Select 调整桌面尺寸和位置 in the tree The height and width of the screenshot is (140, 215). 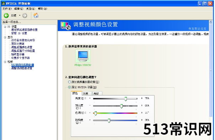23,51
